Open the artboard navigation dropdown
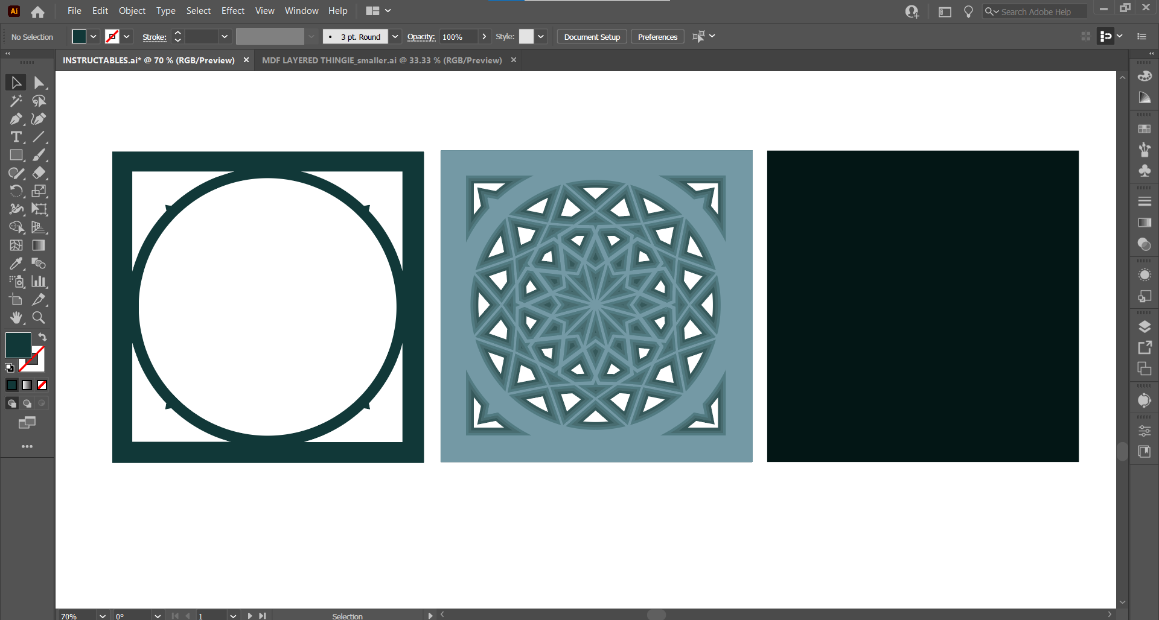This screenshot has height=620, width=1159. tap(233, 616)
